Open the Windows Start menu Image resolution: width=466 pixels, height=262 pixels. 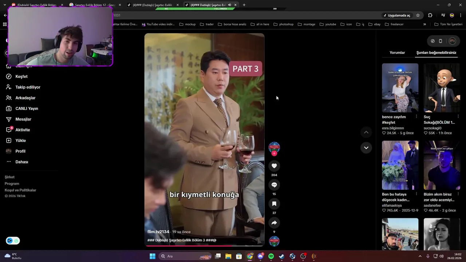[x=153, y=256]
